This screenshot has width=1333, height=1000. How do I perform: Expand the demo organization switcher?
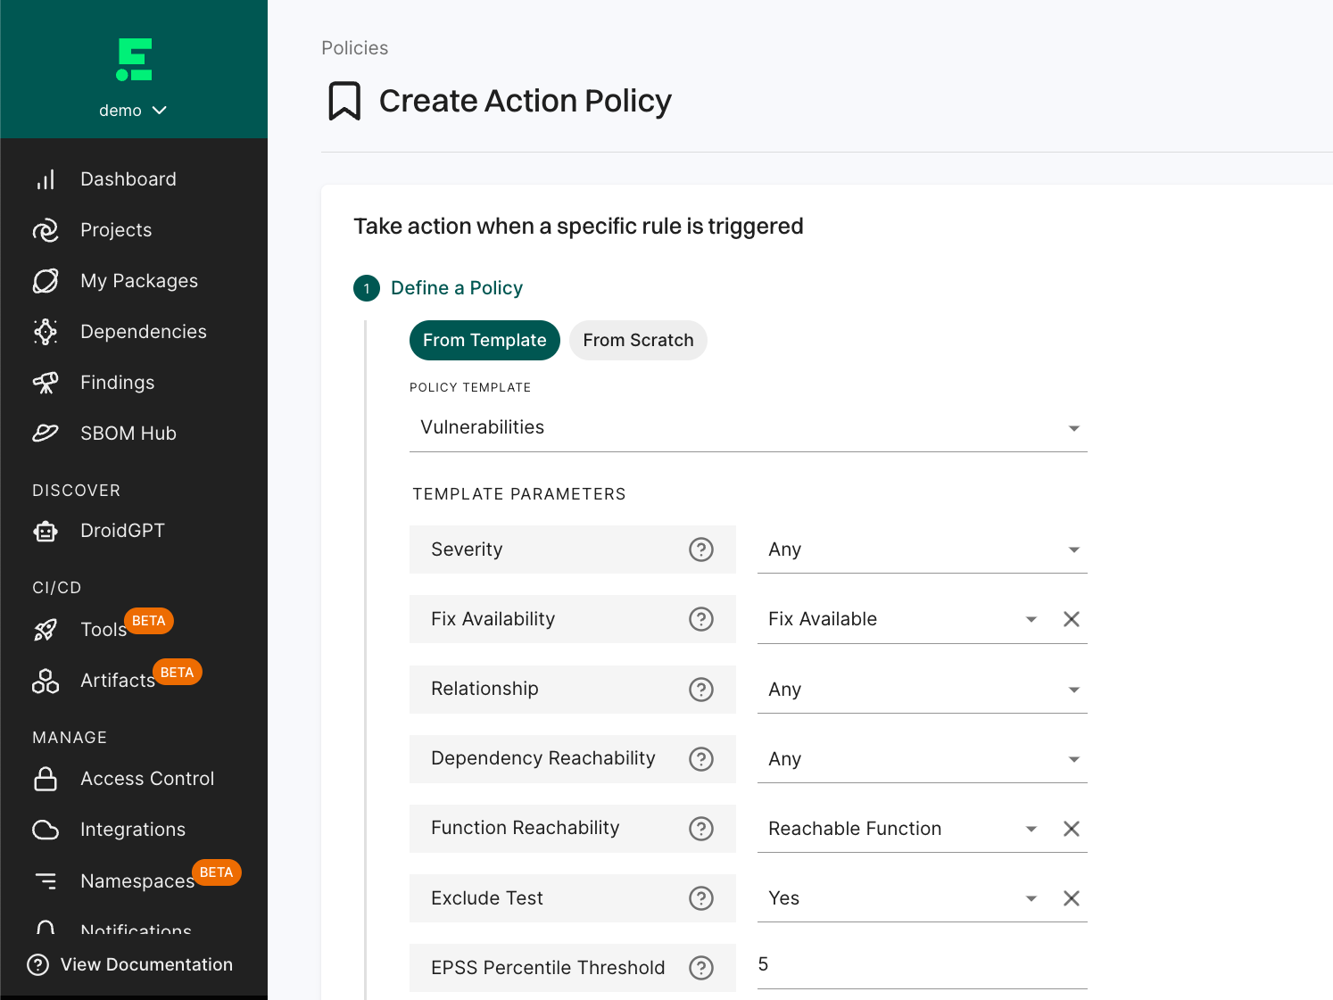coord(133,111)
